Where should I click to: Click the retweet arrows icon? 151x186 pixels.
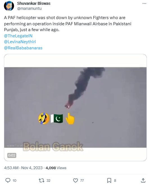click(x=42, y=180)
